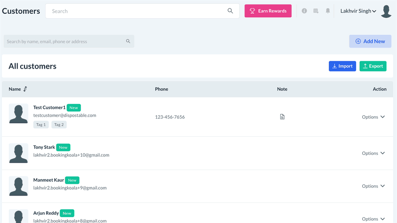
Task: Click Manmeet Kaur avatar
Action: tap(19, 186)
